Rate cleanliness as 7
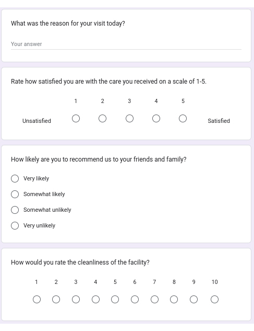Image resolution: width=254 pixels, height=331 pixels. pos(154,299)
